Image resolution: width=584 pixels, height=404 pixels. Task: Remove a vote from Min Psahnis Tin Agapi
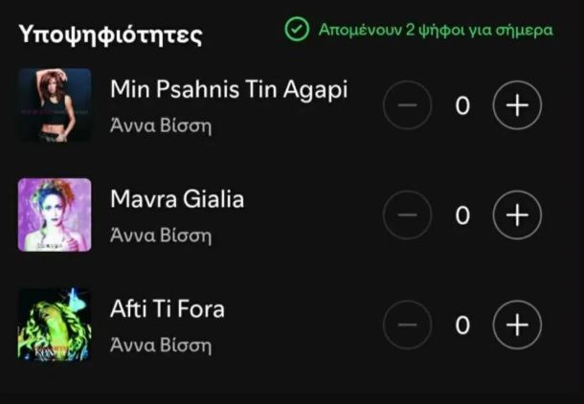[x=408, y=105]
